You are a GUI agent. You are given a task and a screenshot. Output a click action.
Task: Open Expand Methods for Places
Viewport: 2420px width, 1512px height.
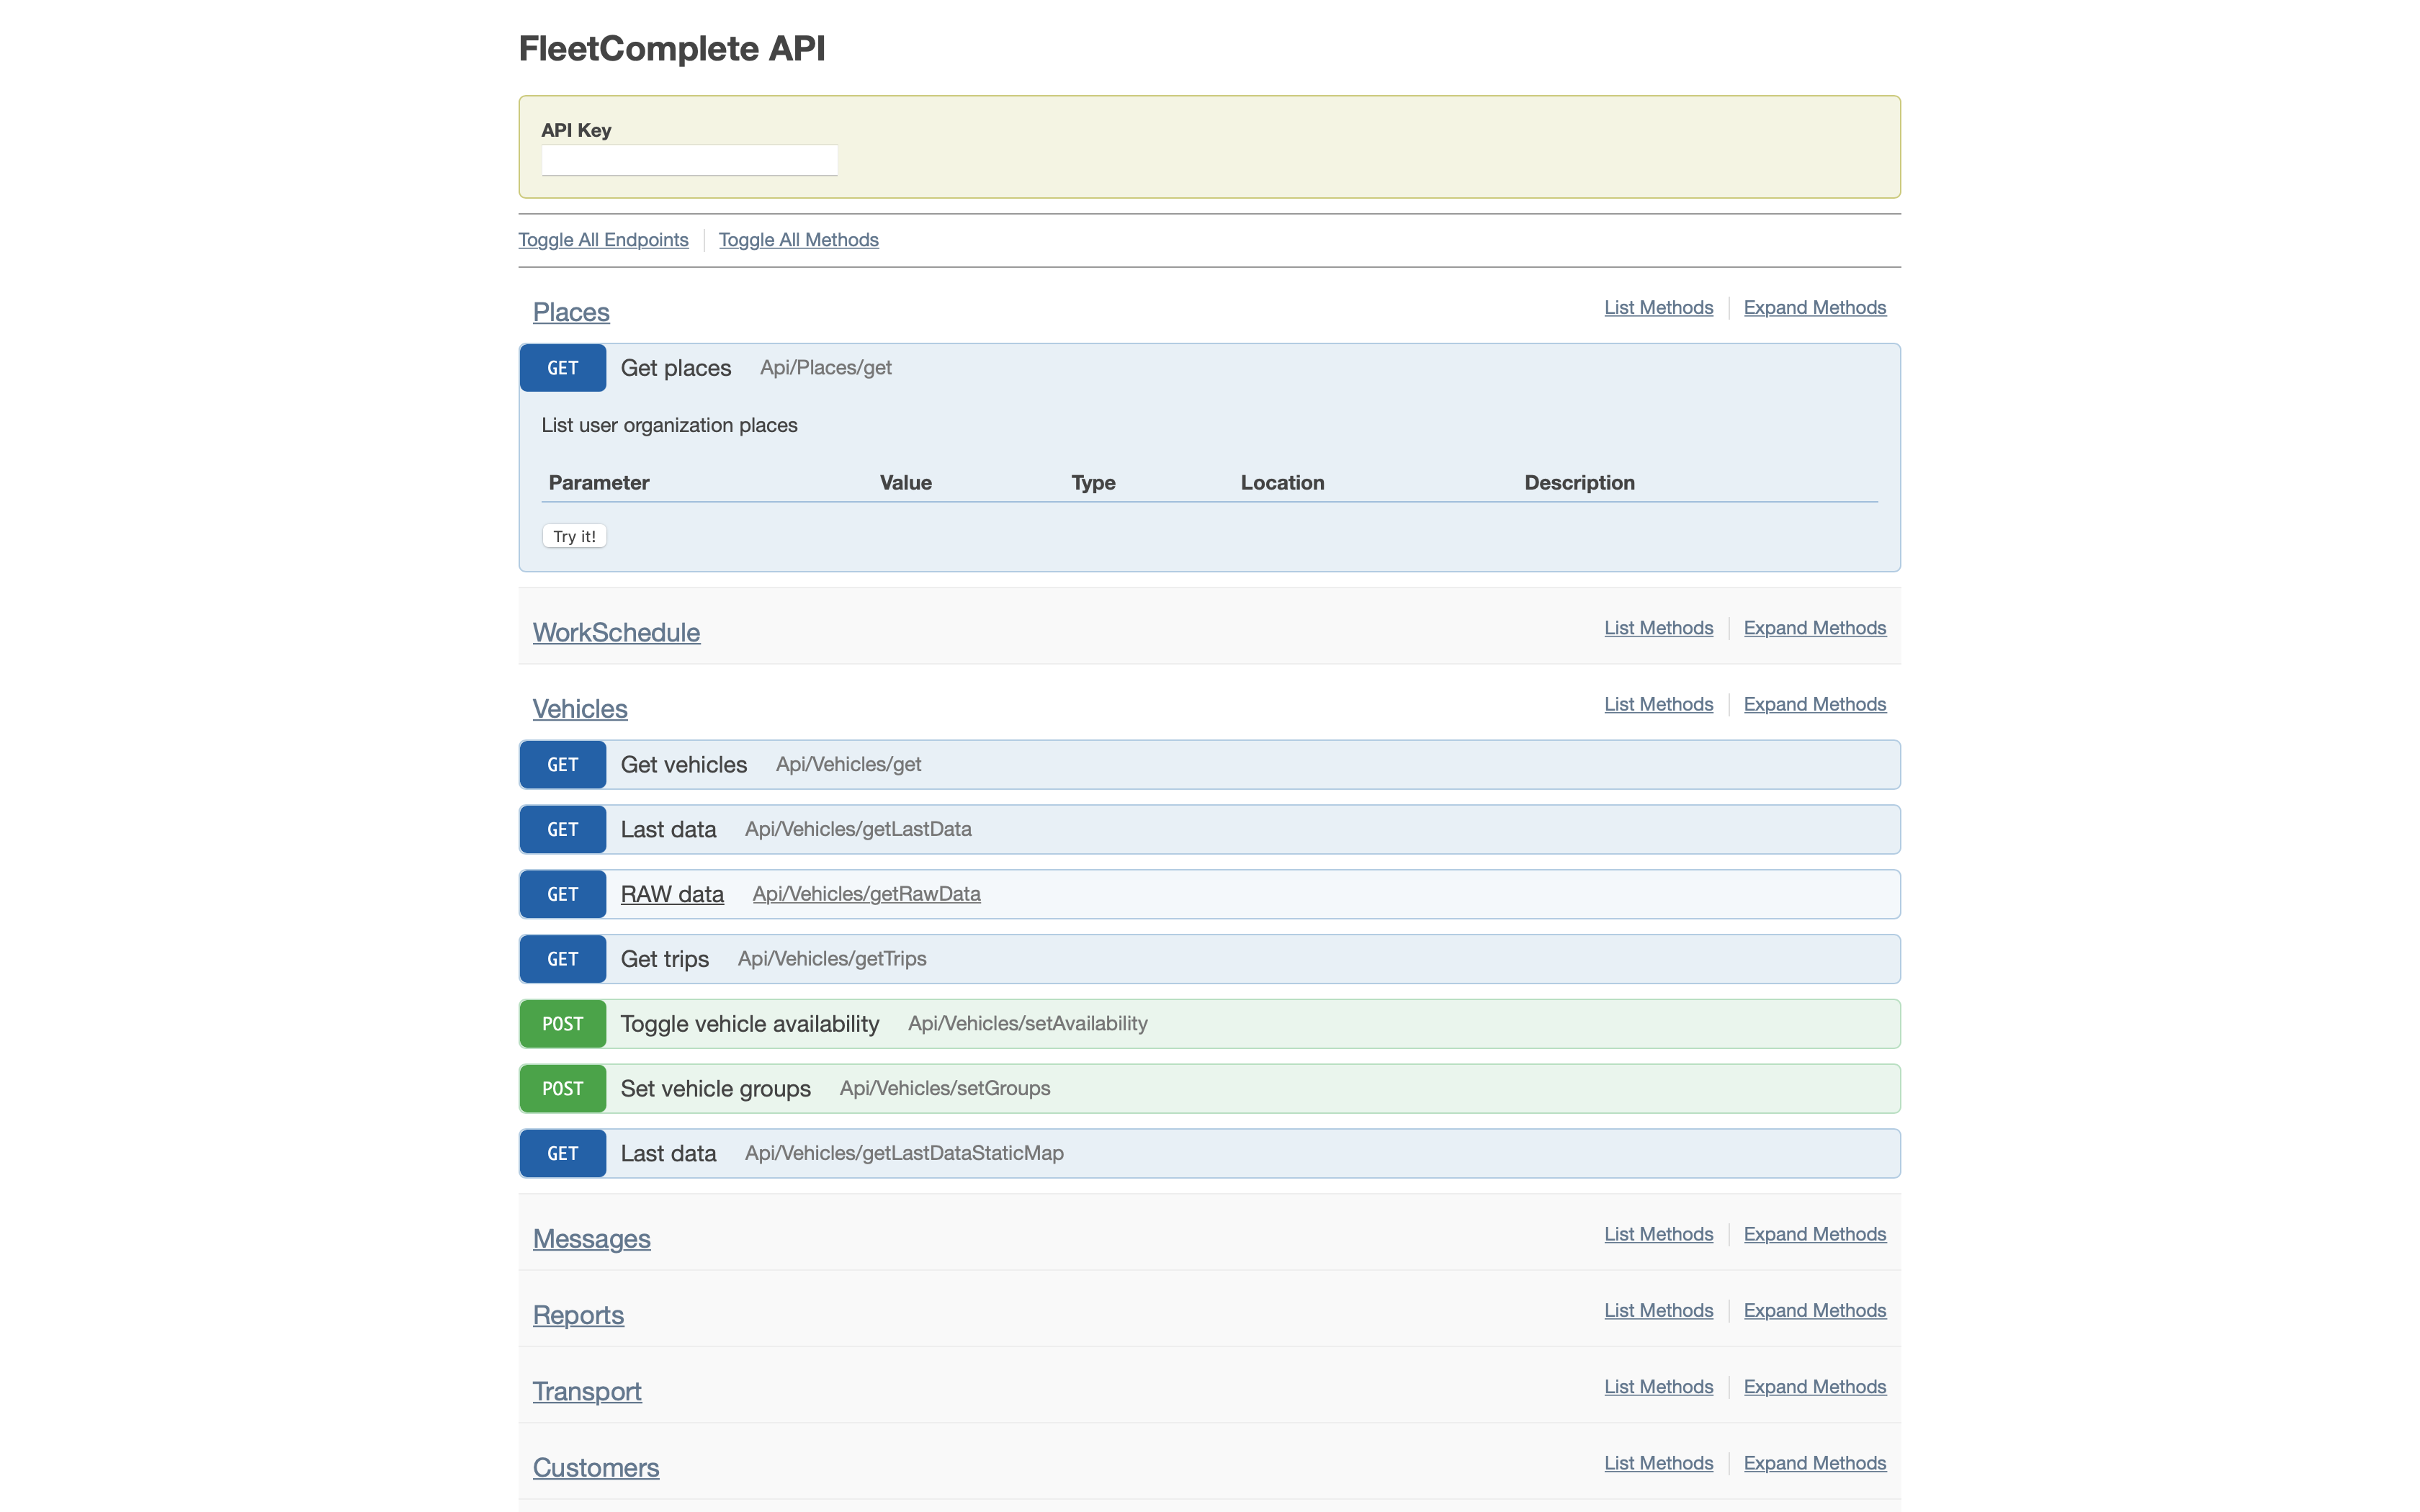pos(1814,308)
